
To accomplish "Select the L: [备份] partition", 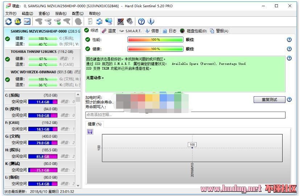I will click(x=40, y=180).
